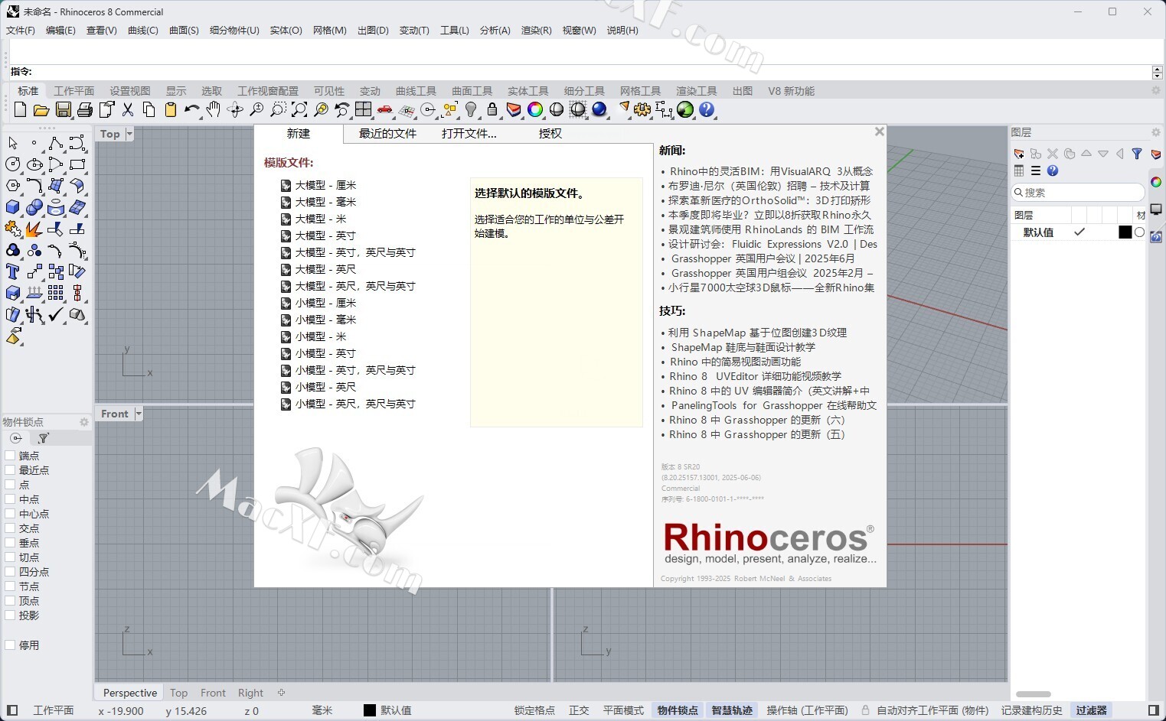Undo with the curved arrow icon
The width and height of the screenshot is (1166, 721).
pyautogui.click(x=191, y=109)
